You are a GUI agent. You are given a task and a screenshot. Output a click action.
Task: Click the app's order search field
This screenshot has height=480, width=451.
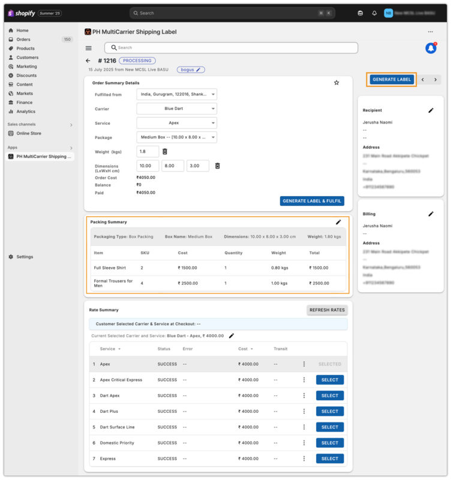coord(231,48)
